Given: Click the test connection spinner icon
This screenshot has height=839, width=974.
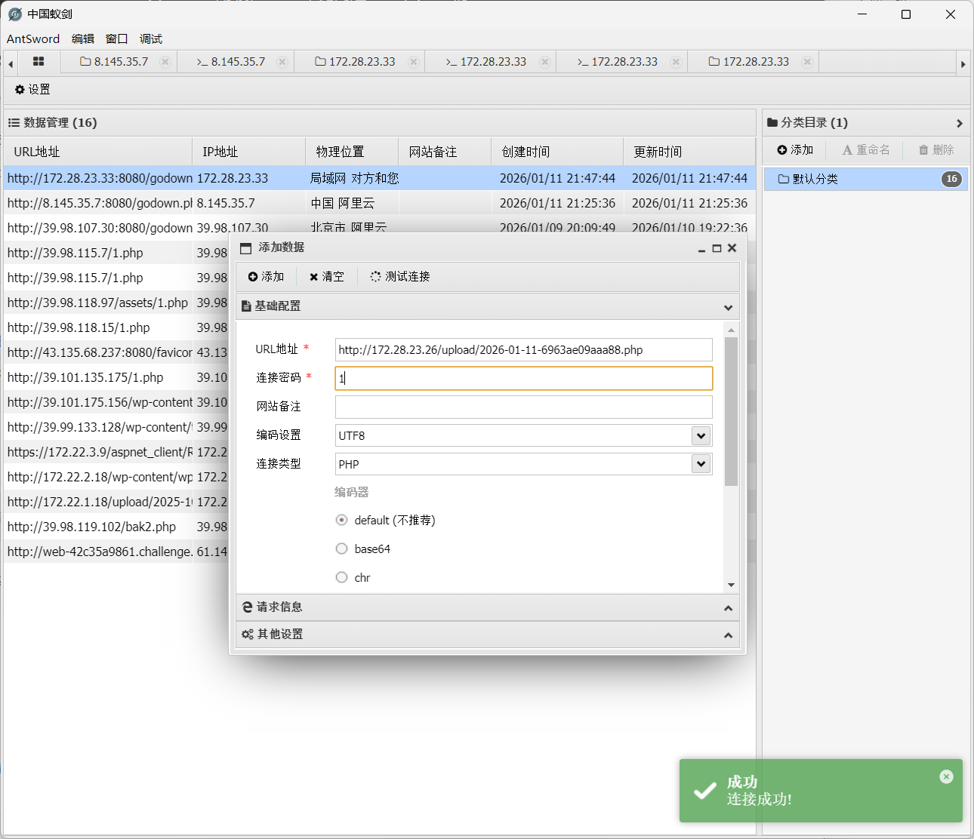Looking at the screenshot, I should pyautogui.click(x=375, y=276).
